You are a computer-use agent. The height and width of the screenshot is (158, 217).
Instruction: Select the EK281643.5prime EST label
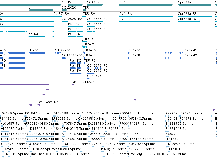click(x=179, y=129)
